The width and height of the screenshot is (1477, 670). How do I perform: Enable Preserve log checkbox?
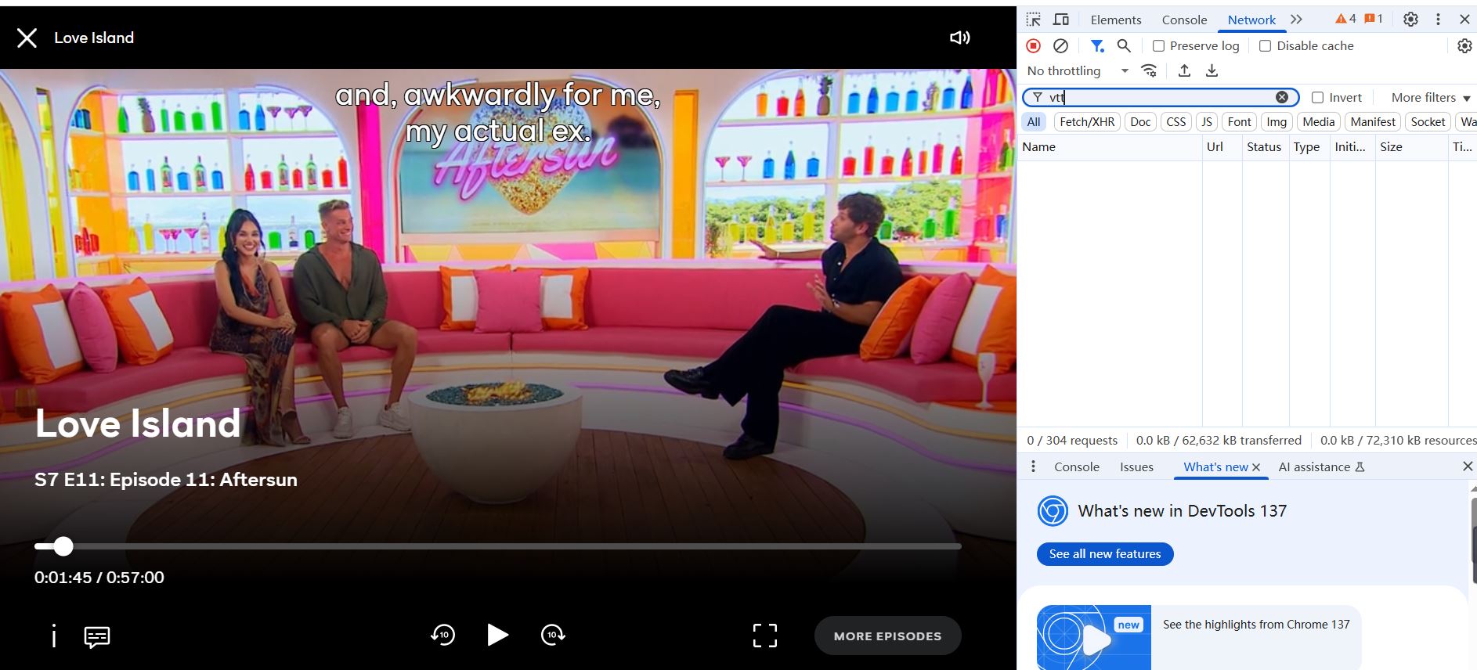(1158, 46)
